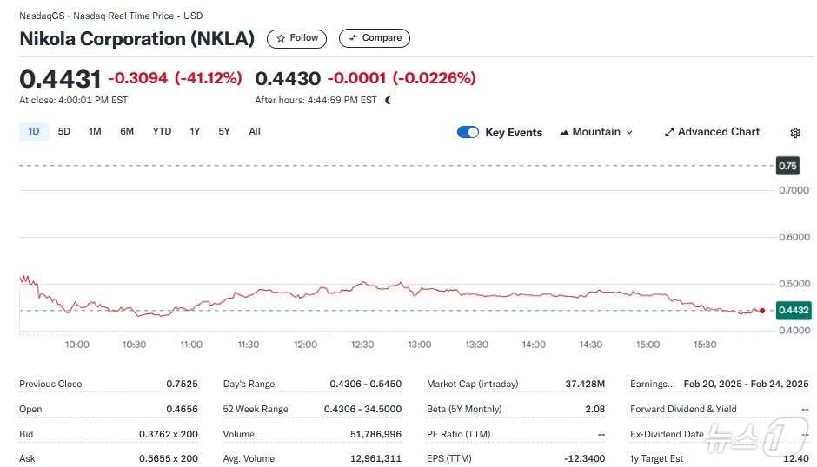The height and width of the screenshot is (467, 817).
Task: Click the green 0.4432 price label
Action: tap(793, 310)
